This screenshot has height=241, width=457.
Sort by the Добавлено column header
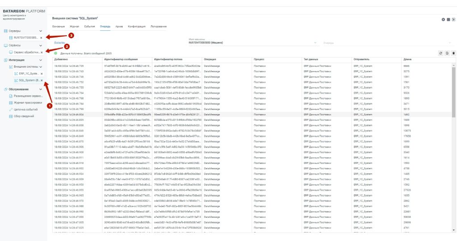[x=61, y=59]
